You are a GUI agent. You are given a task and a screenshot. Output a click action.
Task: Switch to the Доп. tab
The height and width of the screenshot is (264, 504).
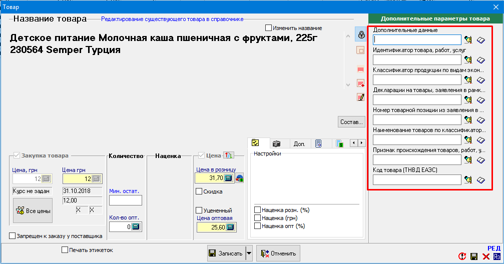[x=299, y=143]
